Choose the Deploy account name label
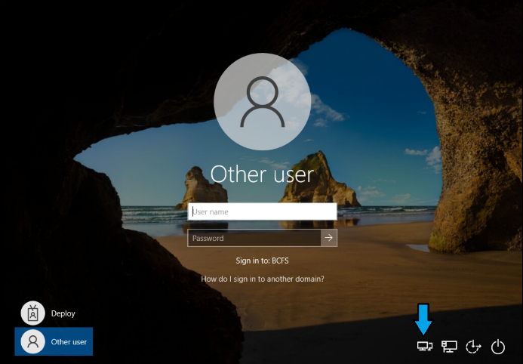 pyautogui.click(x=63, y=313)
